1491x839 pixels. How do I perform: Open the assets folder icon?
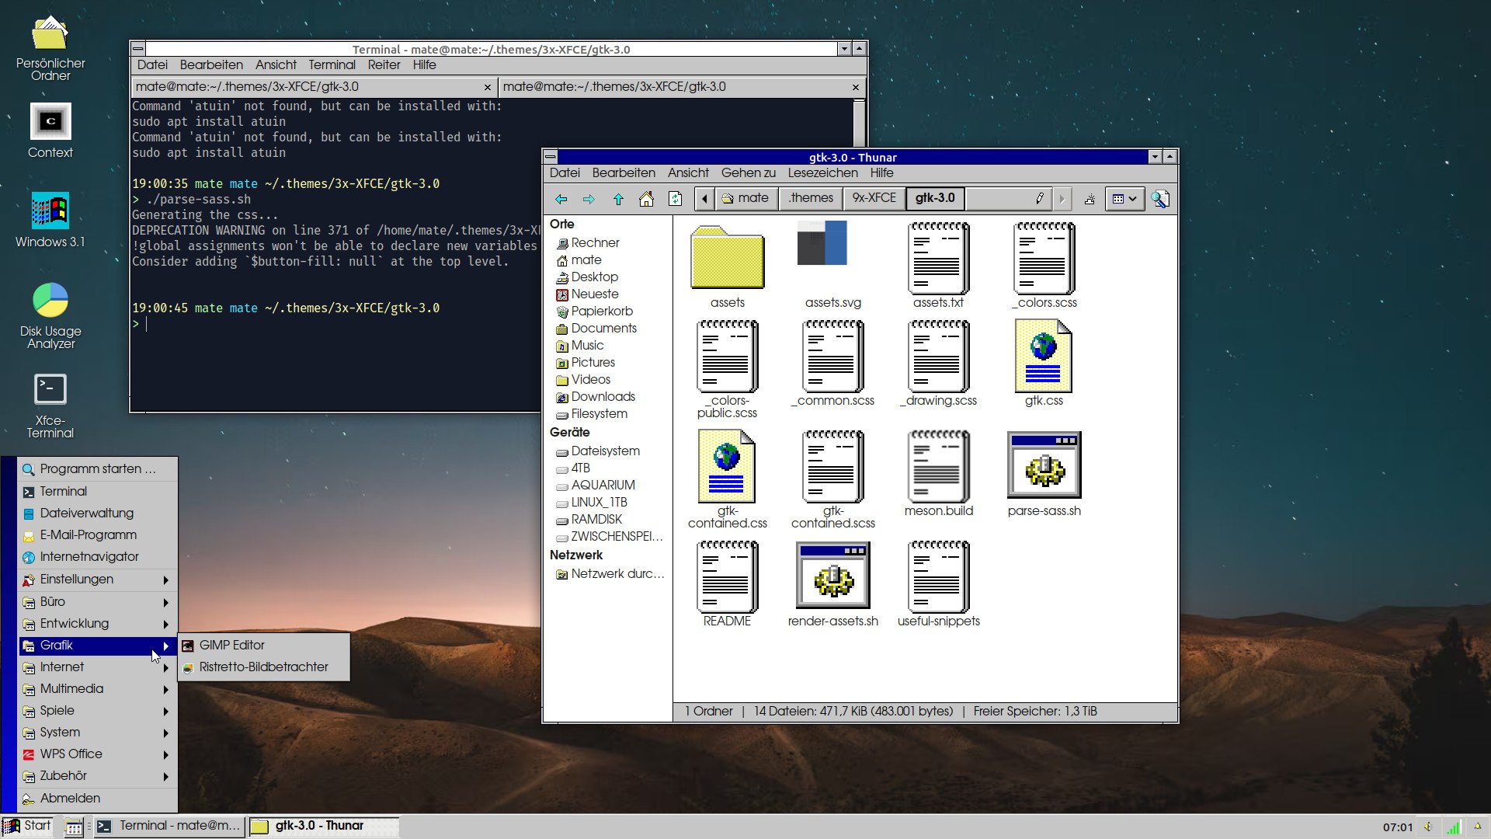[x=728, y=257]
